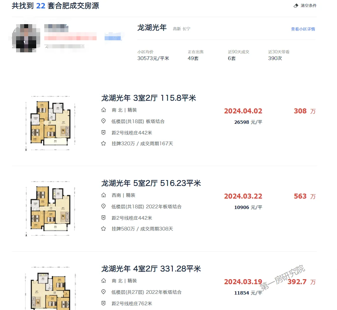Click the subway badge icon beside 距2号线桂庄762米
337x310 pixels.
[103, 303]
